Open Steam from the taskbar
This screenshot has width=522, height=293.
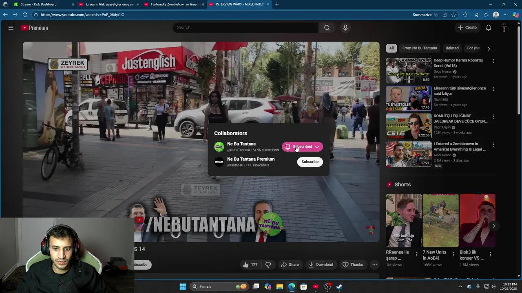coord(339,286)
